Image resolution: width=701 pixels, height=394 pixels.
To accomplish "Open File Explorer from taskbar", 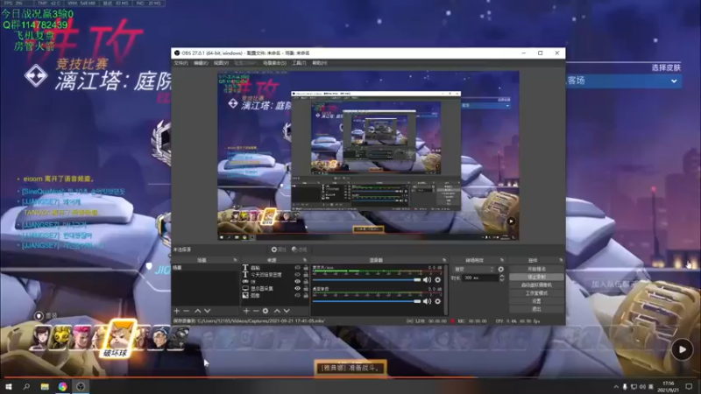I will click(x=45, y=386).
